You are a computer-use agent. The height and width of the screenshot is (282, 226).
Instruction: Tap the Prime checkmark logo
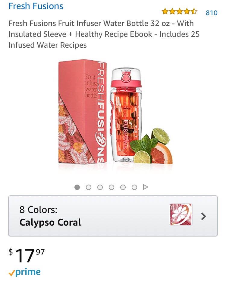tap(25, 273)
